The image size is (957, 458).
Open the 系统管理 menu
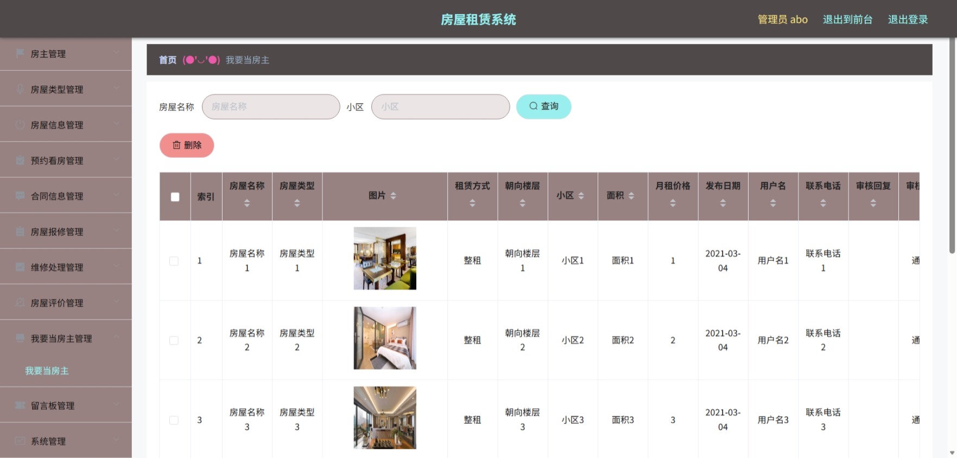tap(66, 441)
